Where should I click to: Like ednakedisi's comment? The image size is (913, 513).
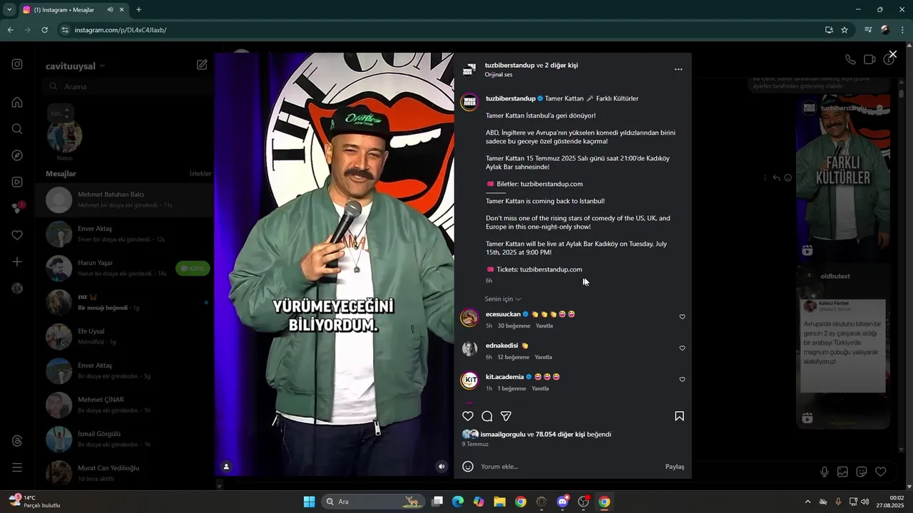coord(682,348)
